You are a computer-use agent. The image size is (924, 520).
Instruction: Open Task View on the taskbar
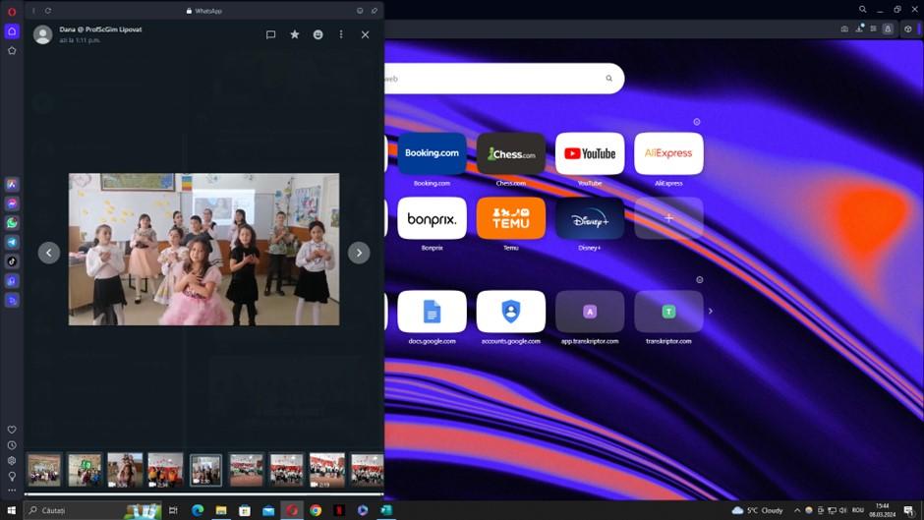(x=173, y=510)
